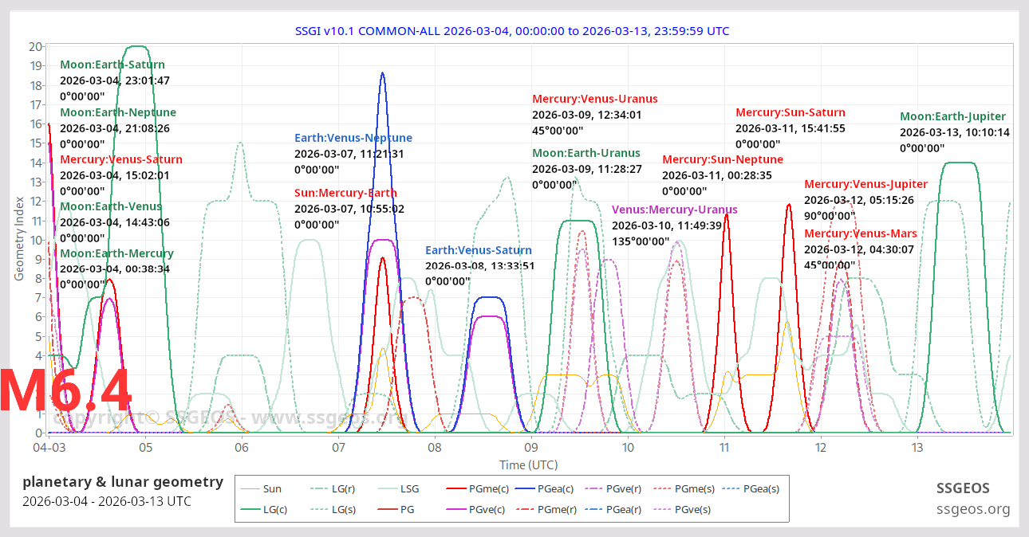Screen dimensions: 1029x537
Task: Select the Mercury:Venus-Uranus annotation
Action: pos(595,99)
